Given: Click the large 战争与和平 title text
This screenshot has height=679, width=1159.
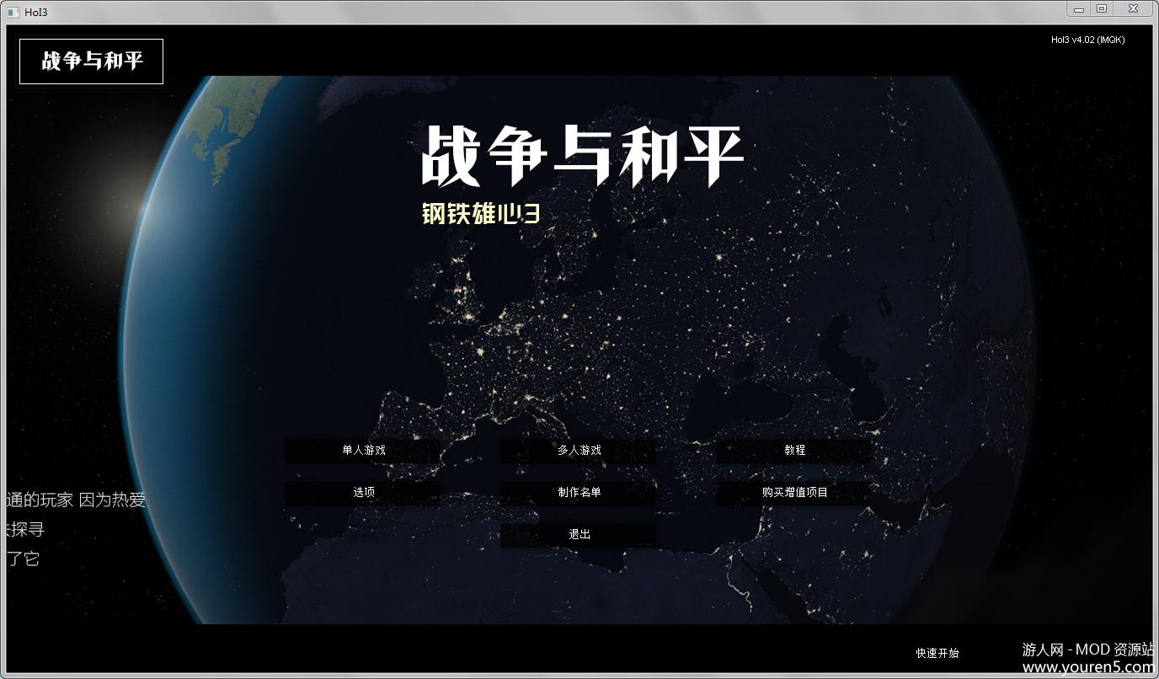Looking at the screenshot, I should click(x=582, y=155).
